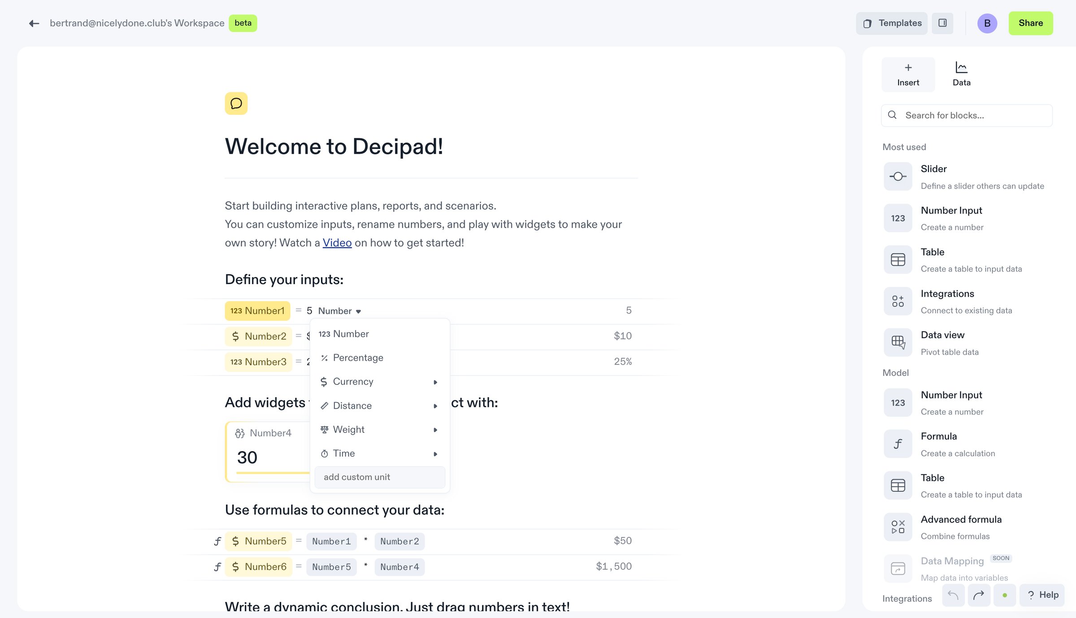Click the back arrow next to the workspace name
Viewport: 1076px width, 618px height.
(34, 23)
